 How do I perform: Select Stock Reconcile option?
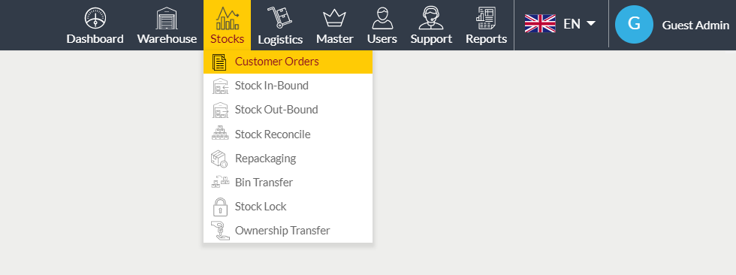[x=288, y=134]
